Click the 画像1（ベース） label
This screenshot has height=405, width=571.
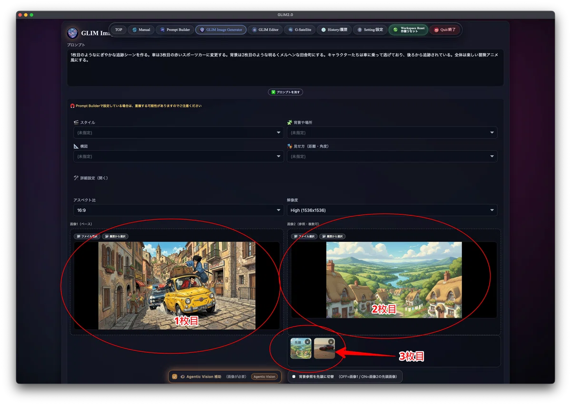tap(81, 224)
